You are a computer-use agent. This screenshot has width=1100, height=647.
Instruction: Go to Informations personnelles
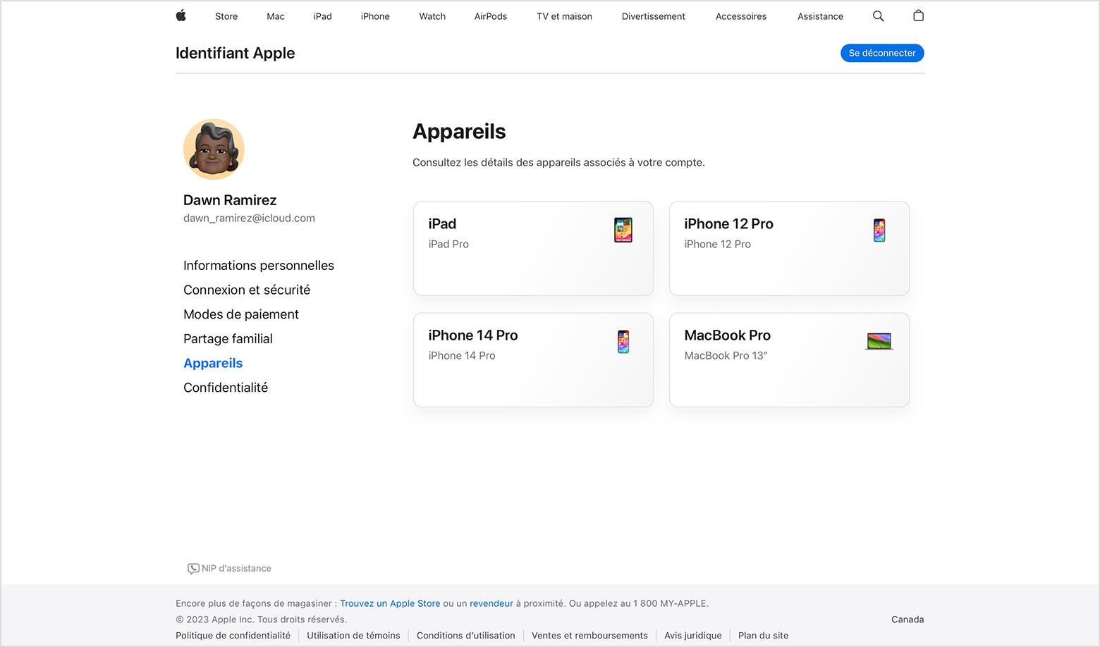[259, 266]
